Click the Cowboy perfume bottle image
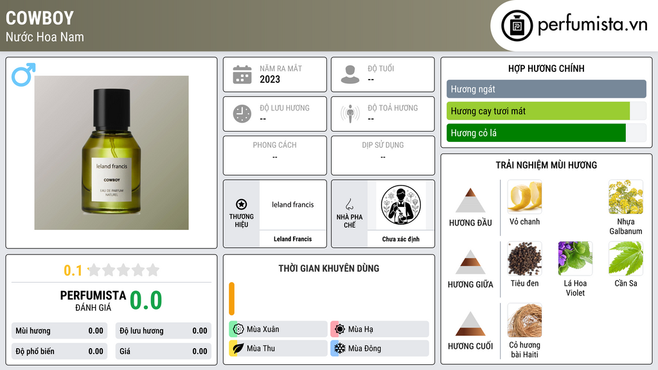658x370 pixels. pyautogui.click(x=112, y=153)
